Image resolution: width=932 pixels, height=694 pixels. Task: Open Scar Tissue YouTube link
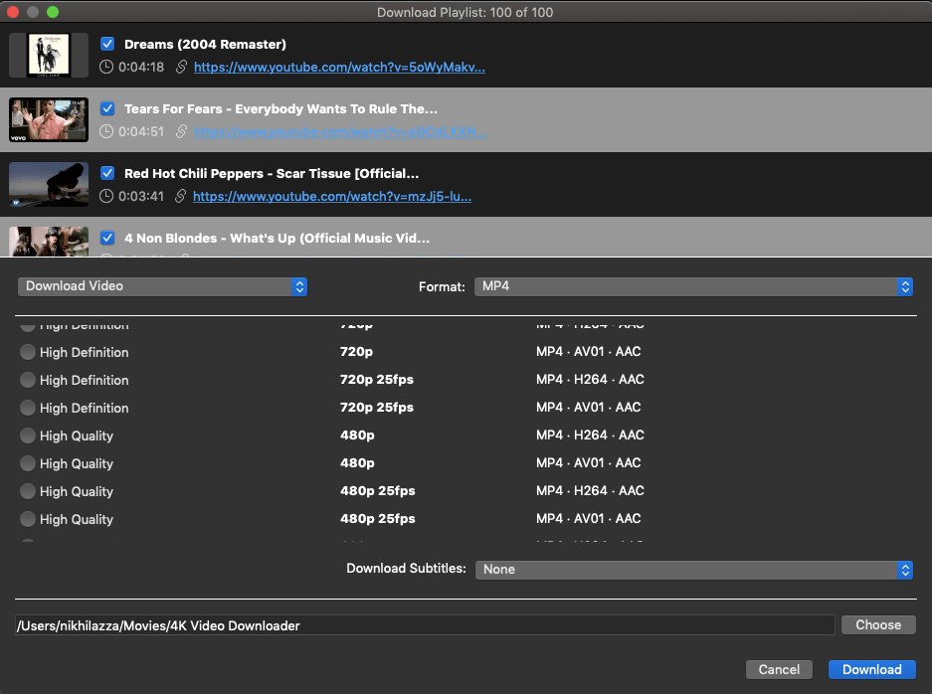pyautogui.click(x=332, y=196)
